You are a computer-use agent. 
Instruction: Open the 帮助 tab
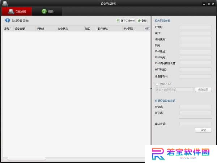[47, 11]
